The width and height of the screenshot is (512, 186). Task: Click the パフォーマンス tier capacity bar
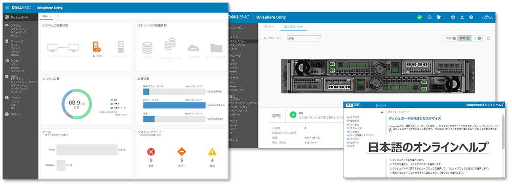(175, 105)
